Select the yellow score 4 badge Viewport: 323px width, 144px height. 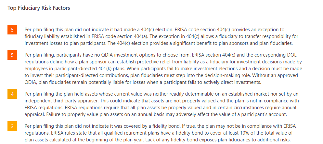(12, 94)
